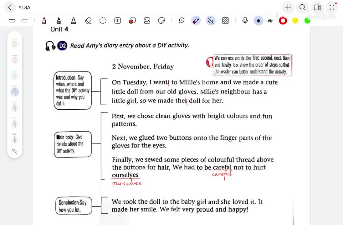Screen dimensions: 343x225
Task: Open the split view panel icon
Action: (x=317, y=7)
